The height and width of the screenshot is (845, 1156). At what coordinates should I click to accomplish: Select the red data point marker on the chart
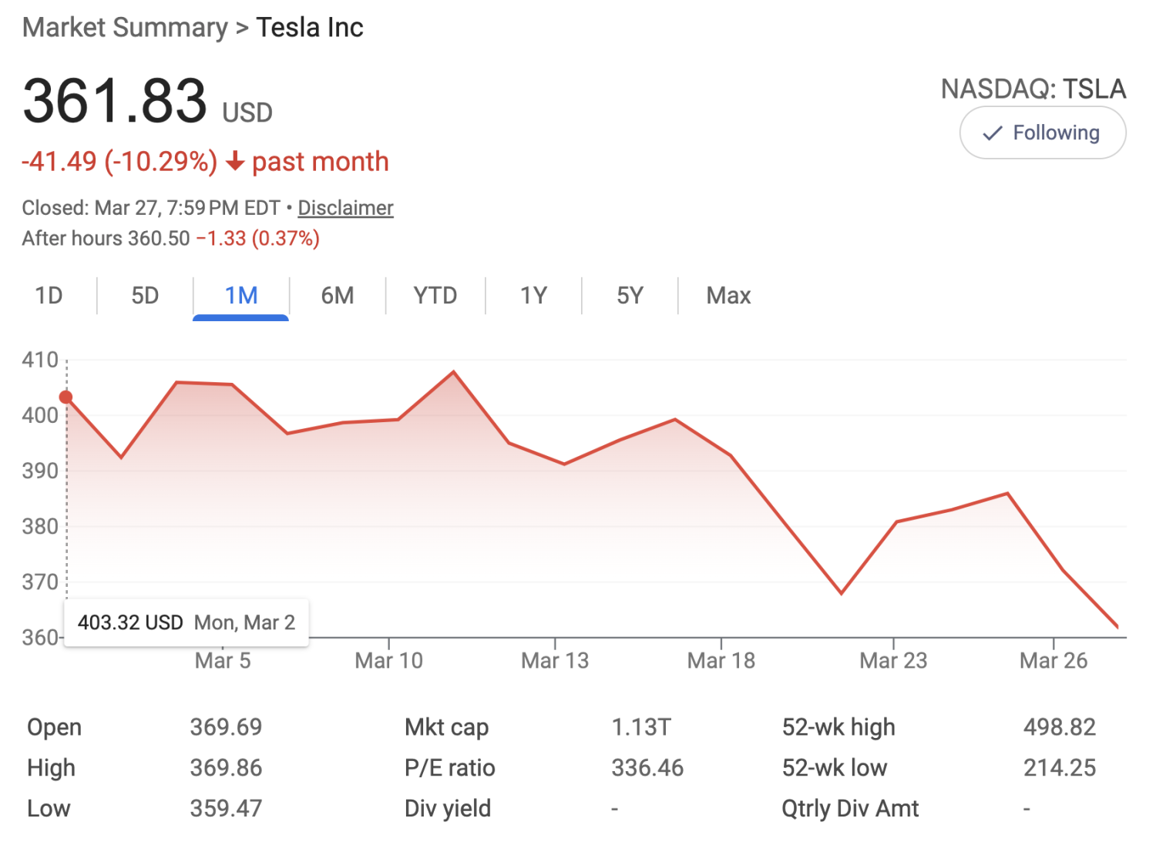tap(66, 396)
